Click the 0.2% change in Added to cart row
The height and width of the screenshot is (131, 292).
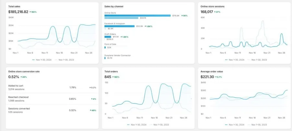coord(93,88)
